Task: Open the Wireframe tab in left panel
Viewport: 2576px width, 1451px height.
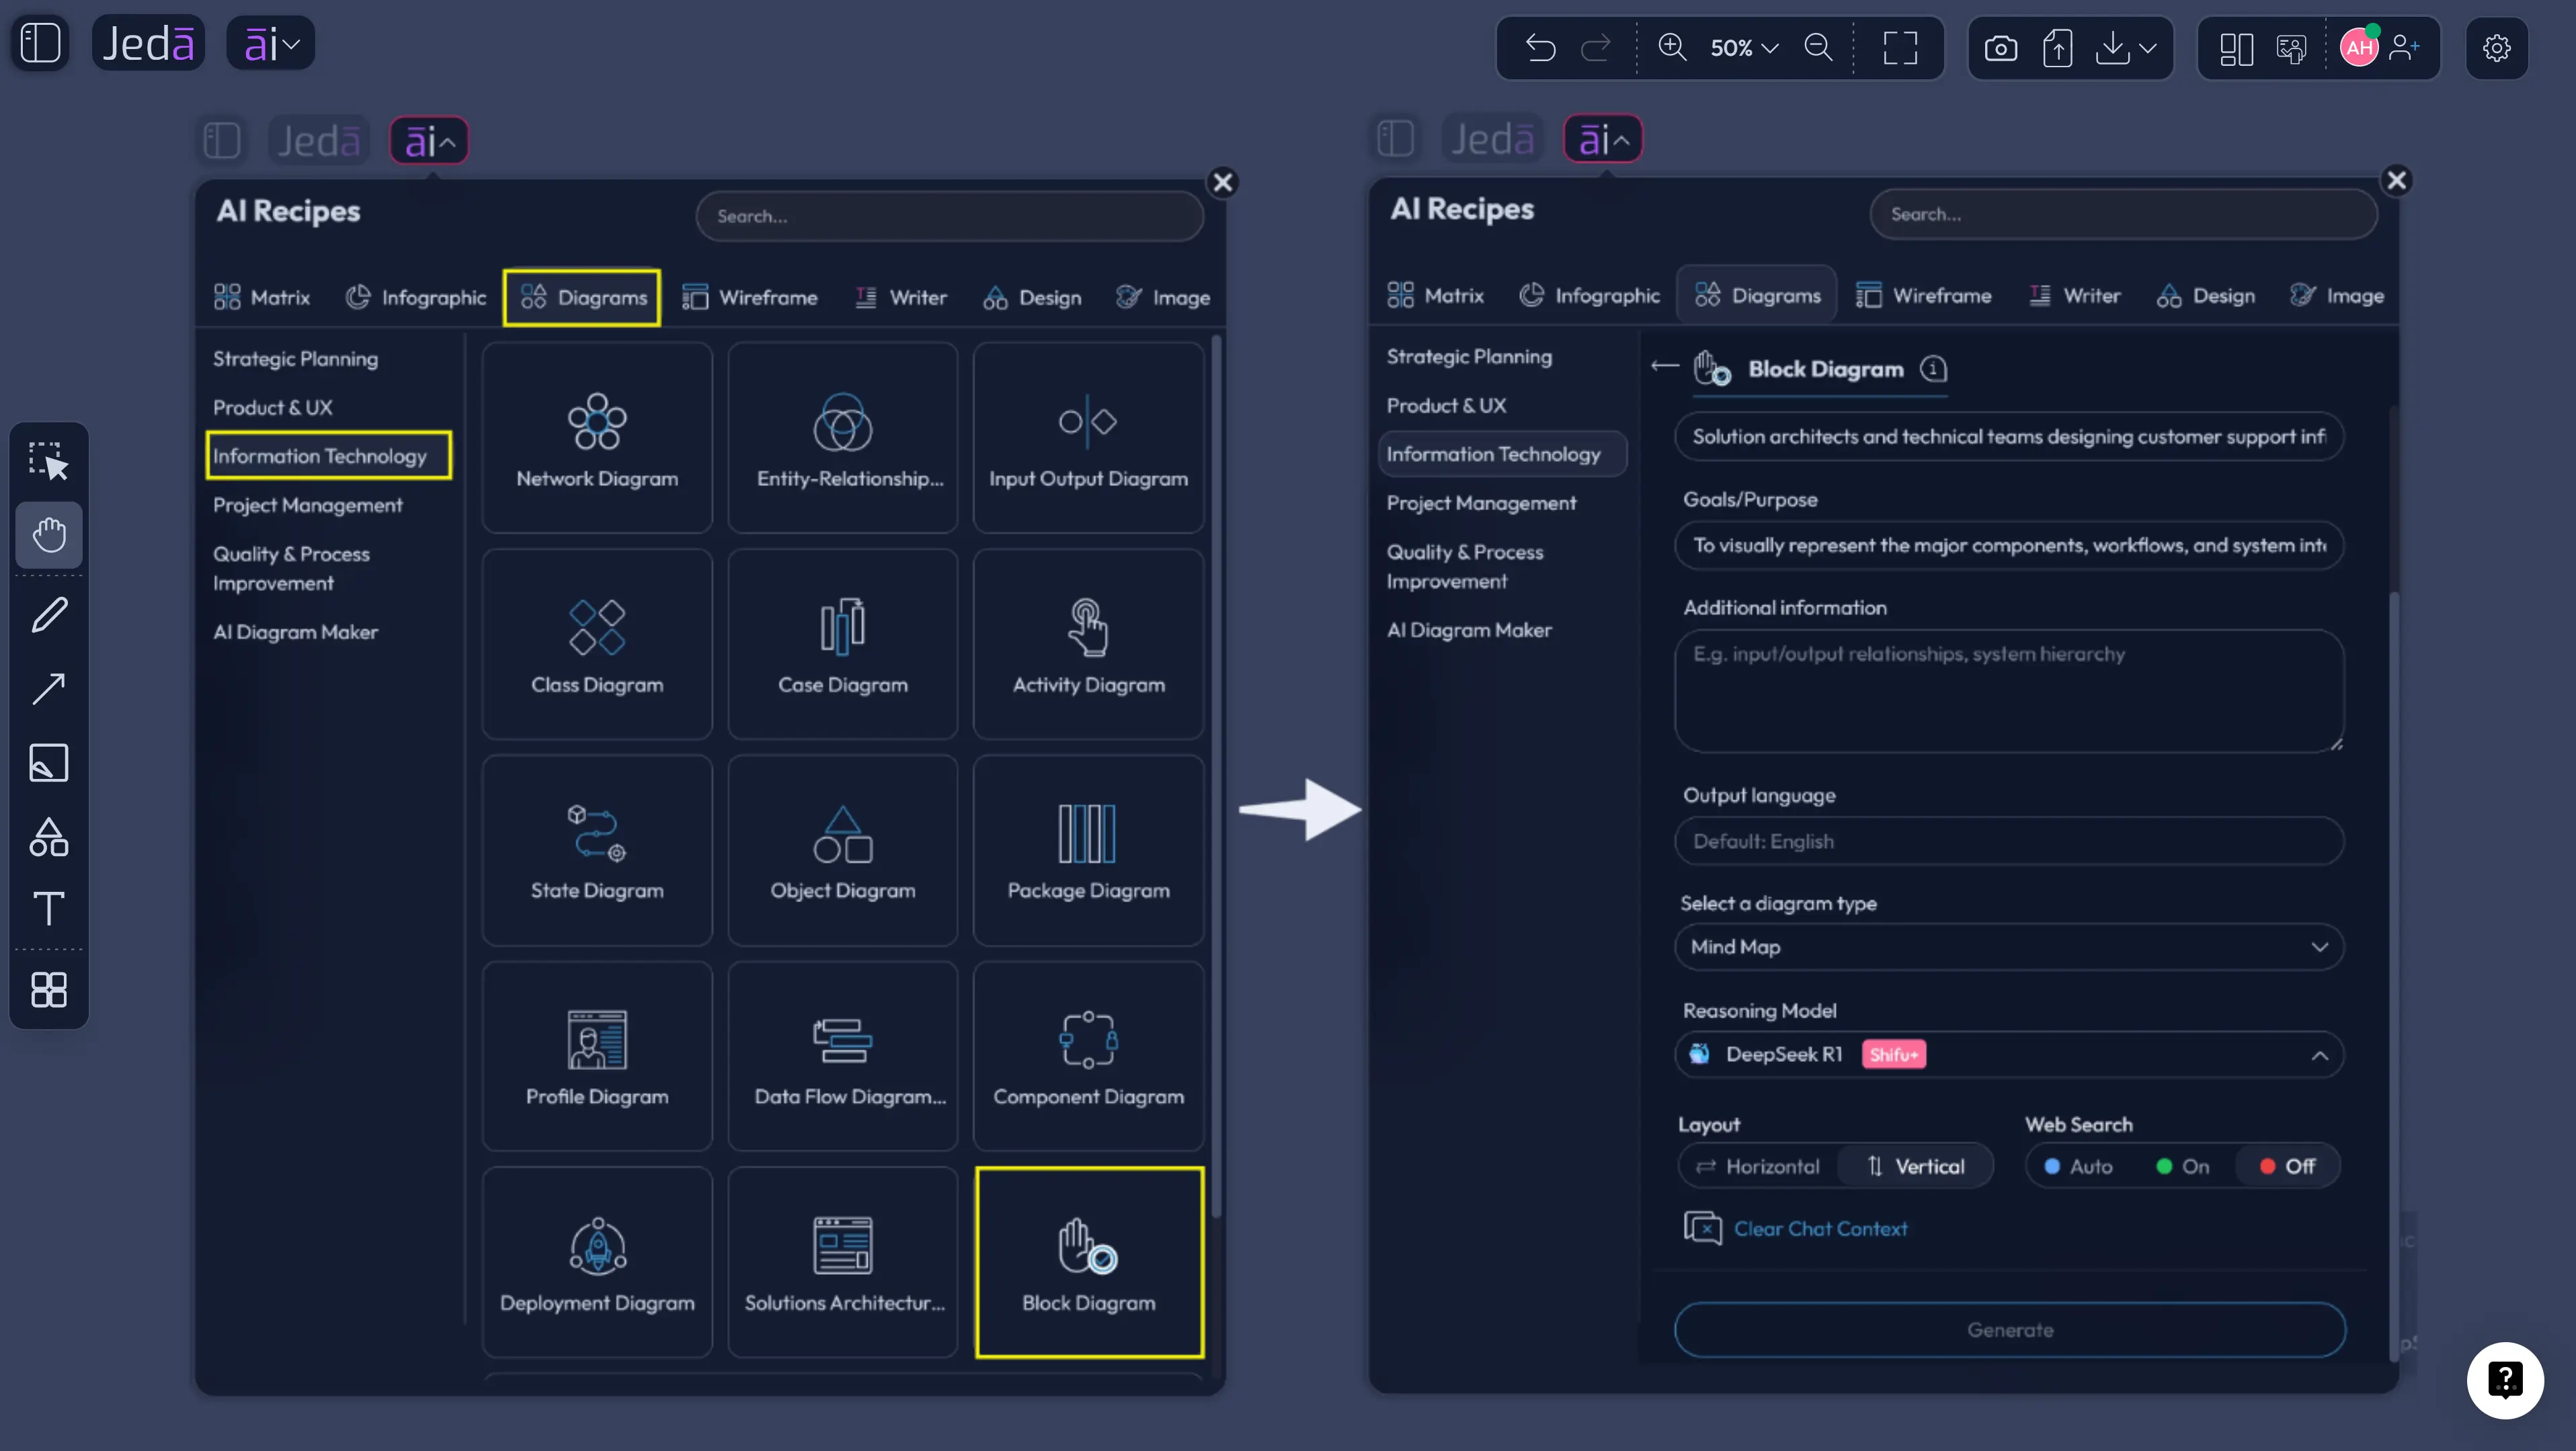Action: click(749, 297)
